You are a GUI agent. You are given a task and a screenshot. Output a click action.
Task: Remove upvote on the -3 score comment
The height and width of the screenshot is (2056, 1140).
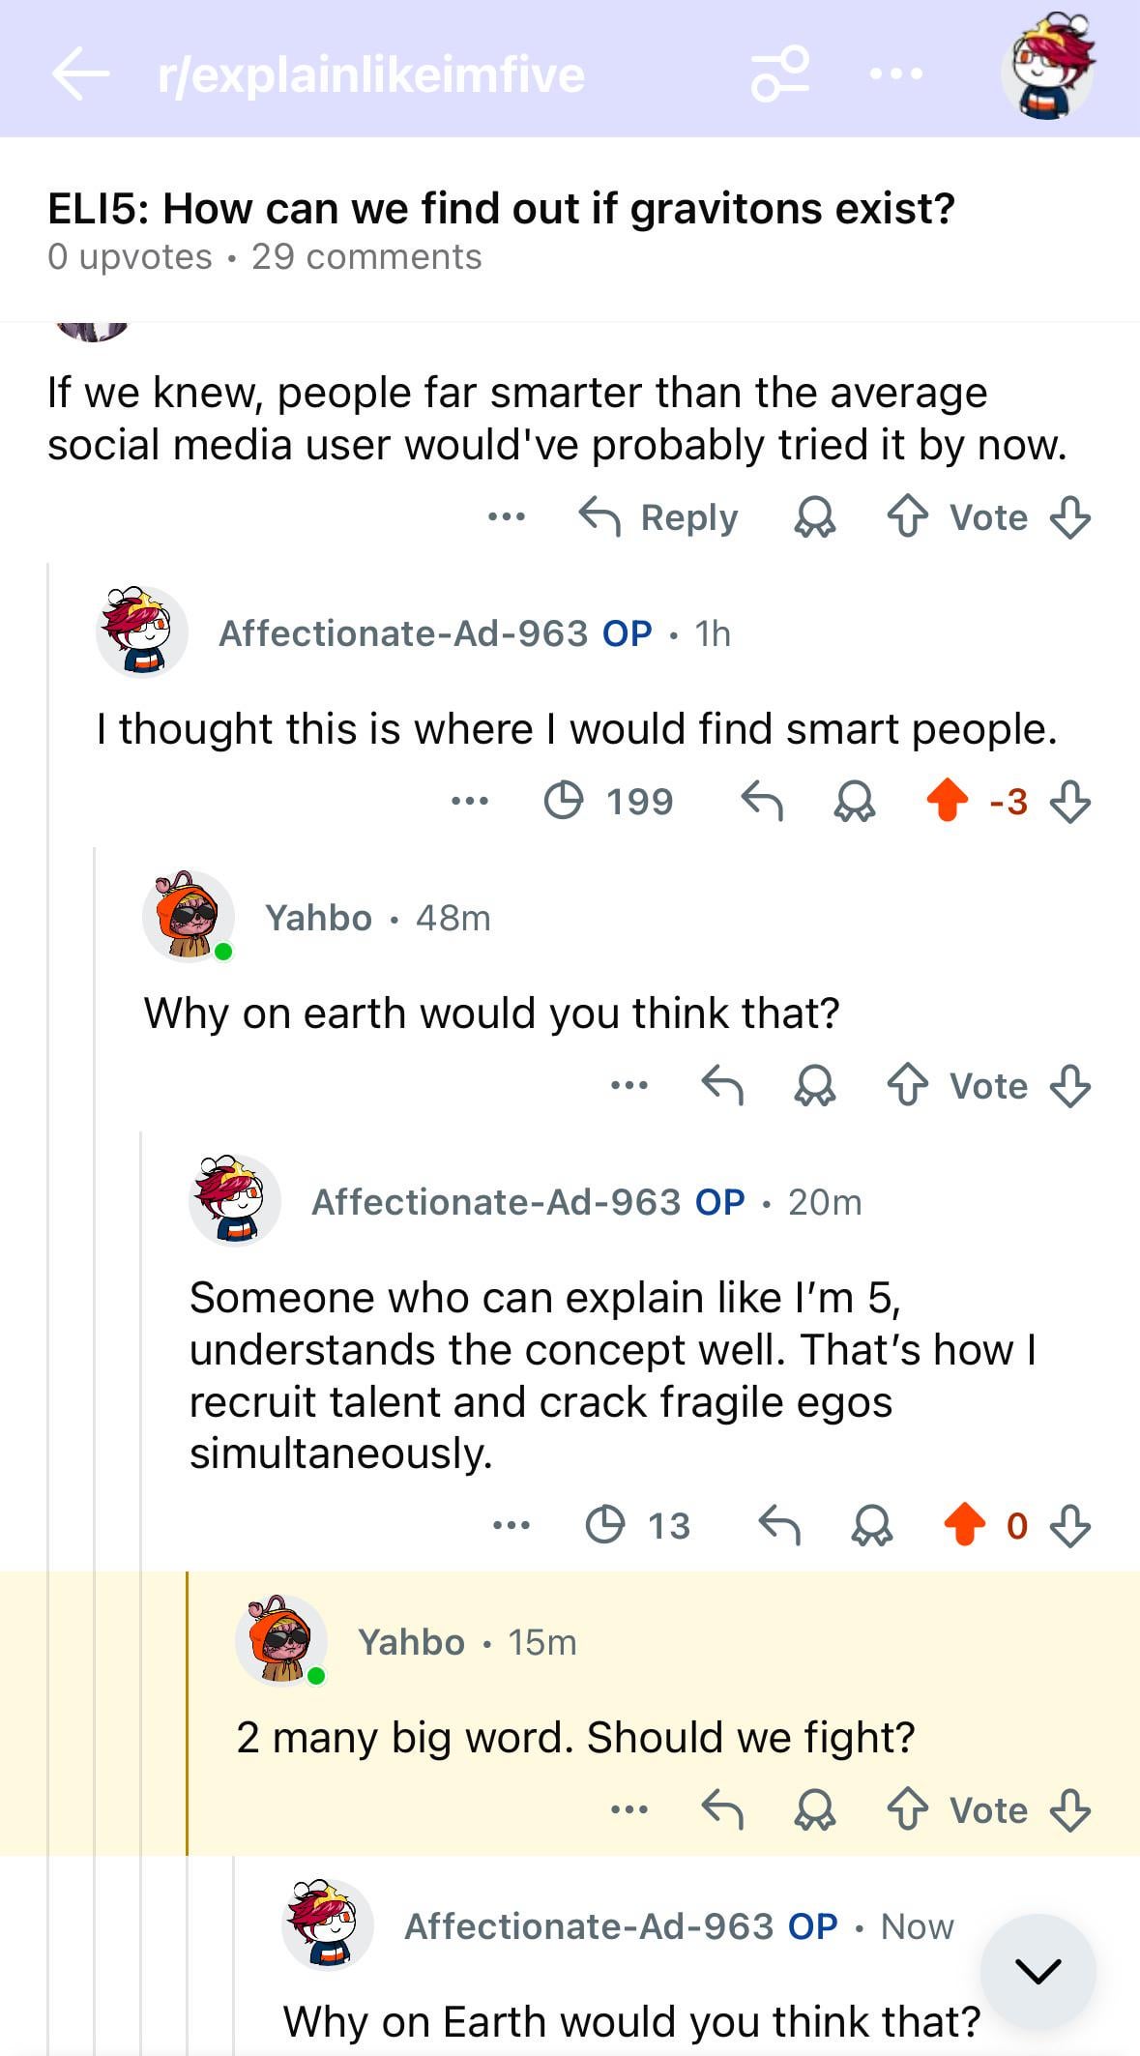point(947,801)
